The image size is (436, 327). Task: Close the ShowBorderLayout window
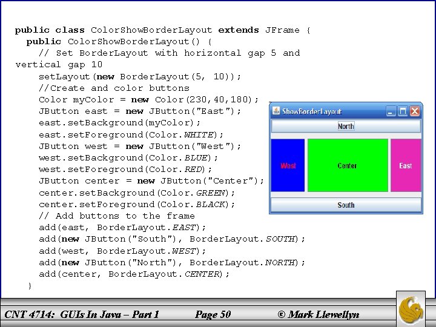point(415,111)
